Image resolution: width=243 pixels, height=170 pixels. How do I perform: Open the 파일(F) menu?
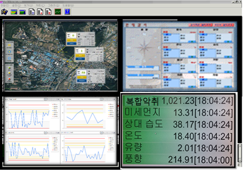5,6
